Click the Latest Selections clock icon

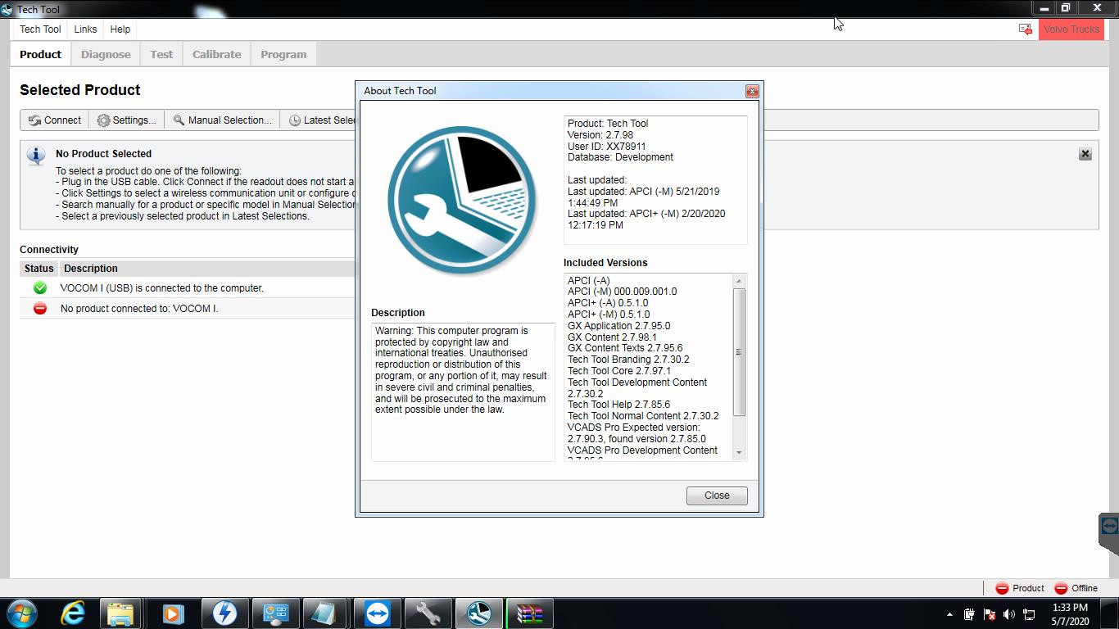coord(295,120)
